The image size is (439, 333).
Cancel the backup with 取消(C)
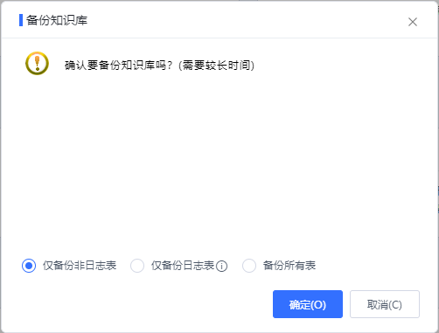385,304
